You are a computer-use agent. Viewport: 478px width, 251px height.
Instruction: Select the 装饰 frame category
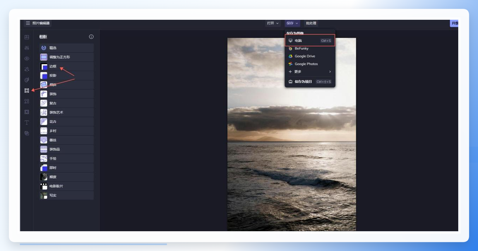(66, 94)
